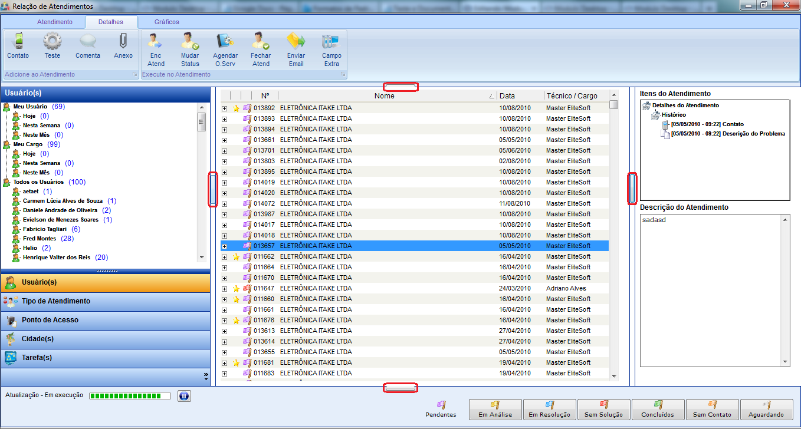Add a comment with Comenta icon
Screen dimensions: 801x429
[87, 42]
